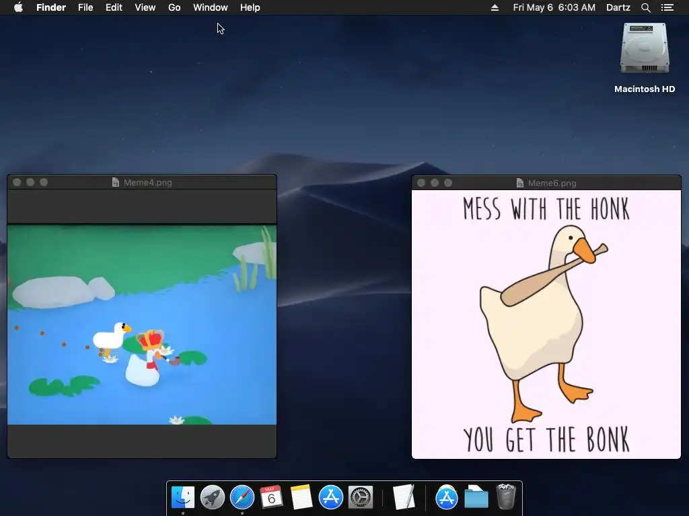This screenshot has height=516, width=689.
Task: Open the Finder menu in the menu bar
Action: click(x=51, y=7)
